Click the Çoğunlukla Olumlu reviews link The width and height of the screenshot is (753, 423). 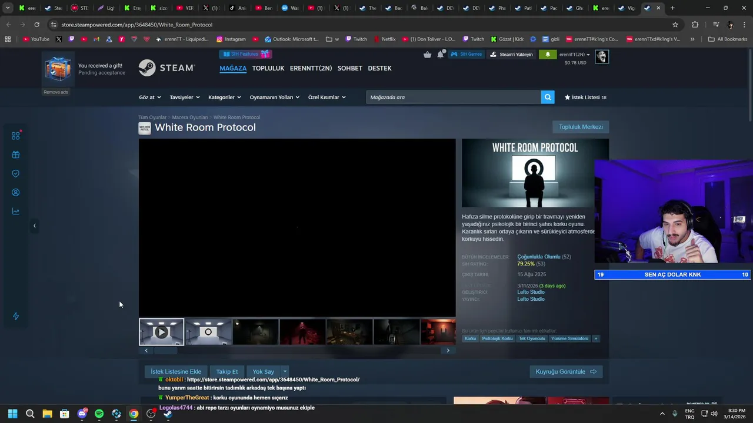click(x=538, y=257)
